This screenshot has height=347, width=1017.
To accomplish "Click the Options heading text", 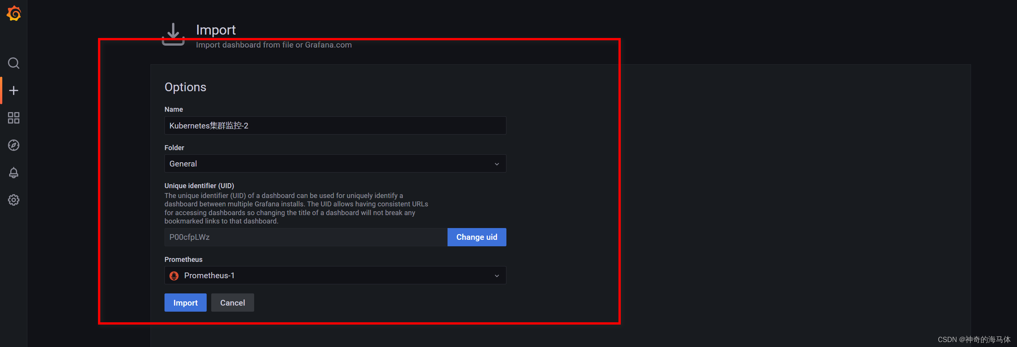I will pyautogui.click(x=185, y=87).
